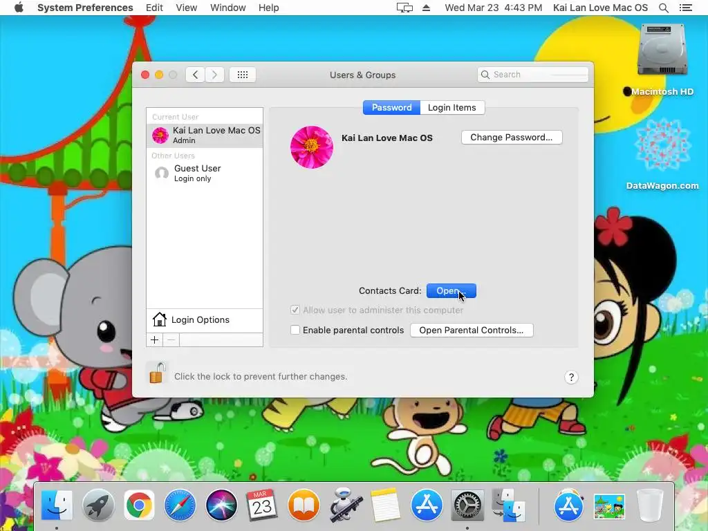Open Migration Assistant icon in Dock
Viewport: 708px width, 531px height.
[509, 505]
